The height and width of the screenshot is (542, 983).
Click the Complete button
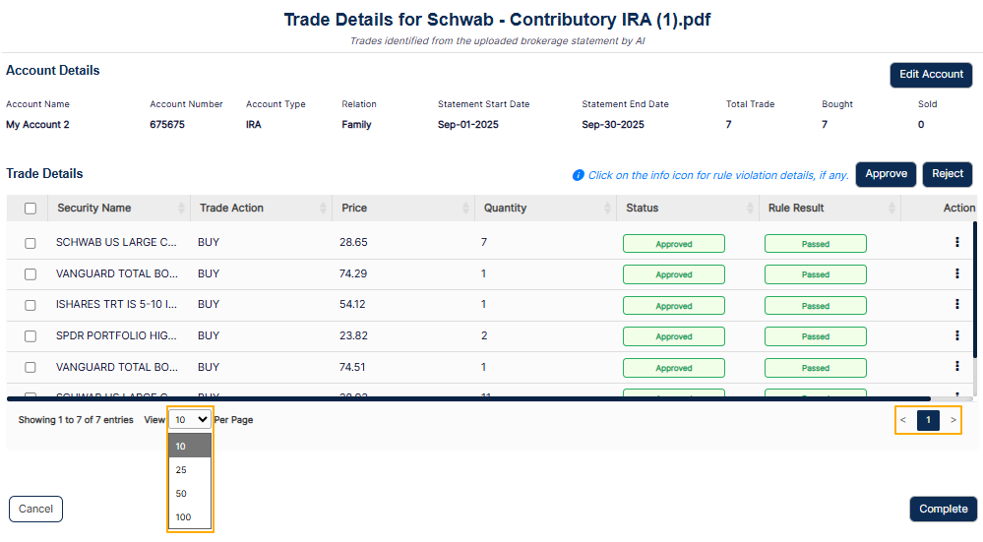point(943,509)
